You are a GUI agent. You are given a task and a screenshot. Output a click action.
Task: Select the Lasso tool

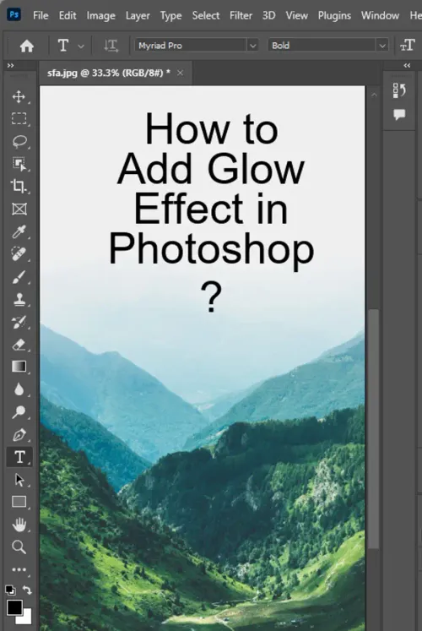click(x=19, y=141)
